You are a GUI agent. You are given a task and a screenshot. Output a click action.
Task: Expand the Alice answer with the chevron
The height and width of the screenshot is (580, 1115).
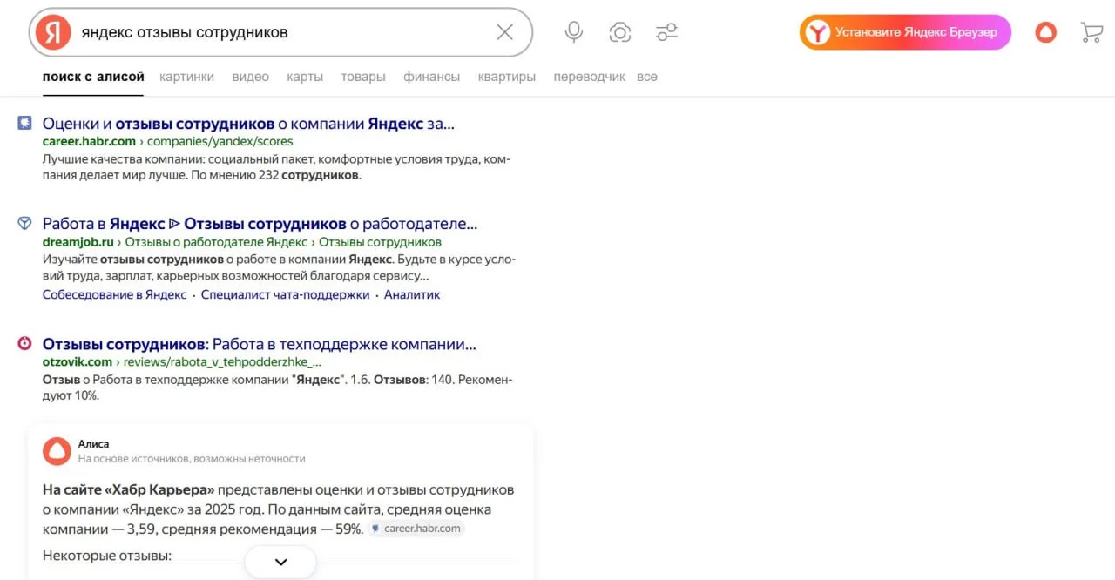point(280,562)
